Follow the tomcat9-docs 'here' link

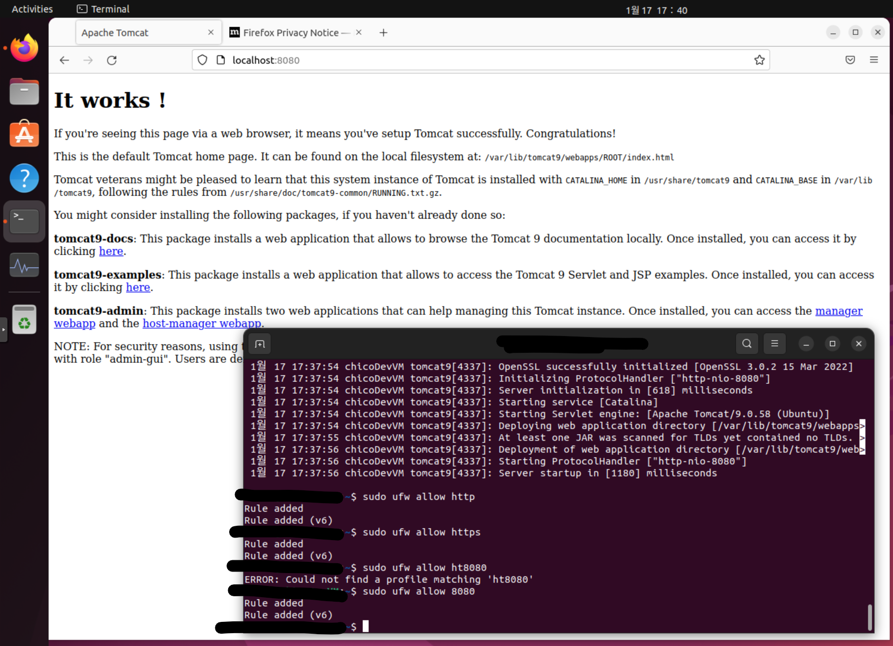[x=111, y=251]
